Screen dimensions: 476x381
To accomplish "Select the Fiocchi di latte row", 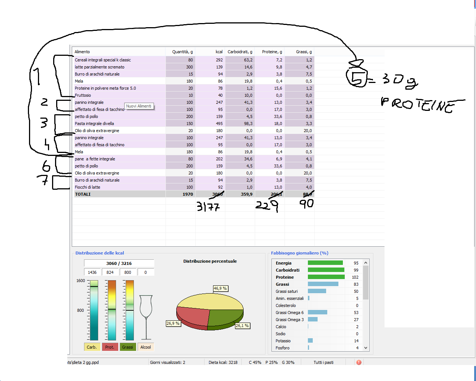I will coord(87,187).
